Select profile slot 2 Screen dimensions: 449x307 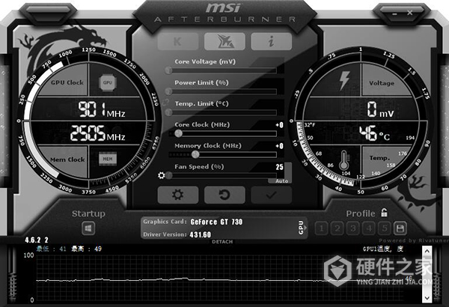point(337,228)
